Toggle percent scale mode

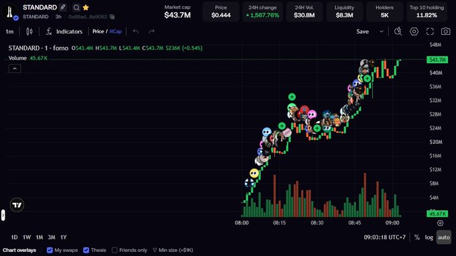click(417, 237)
